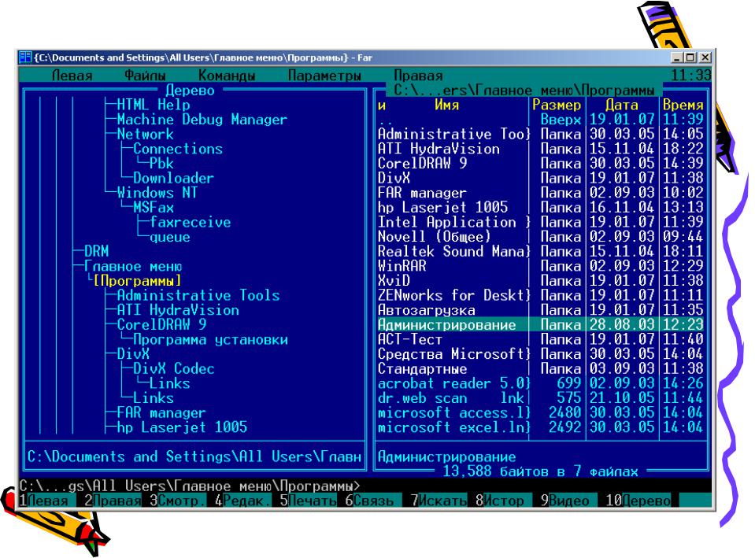Click the Дерево title of the left panel

[x=191, y=91]
